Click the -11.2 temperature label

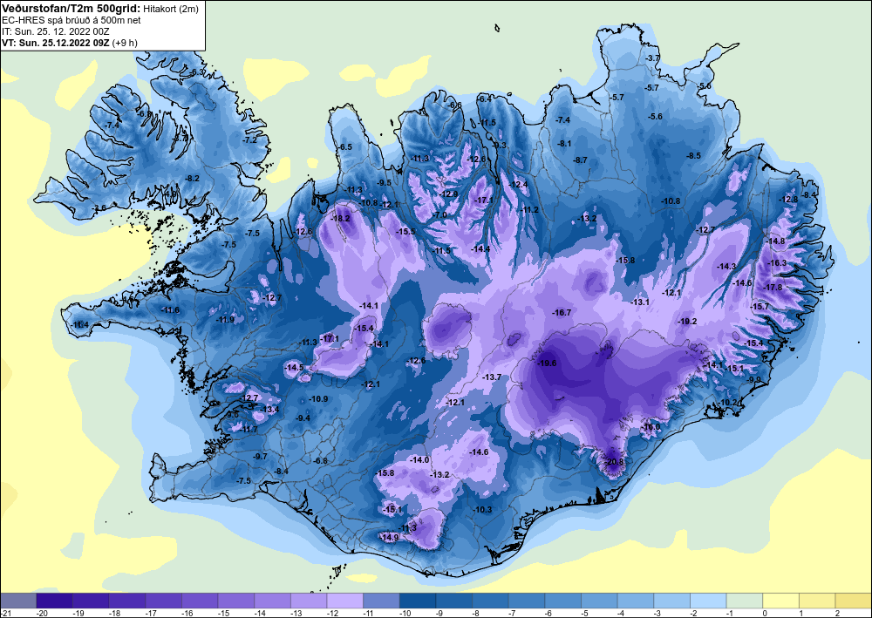pyautogui.click(x=529, y=209)
